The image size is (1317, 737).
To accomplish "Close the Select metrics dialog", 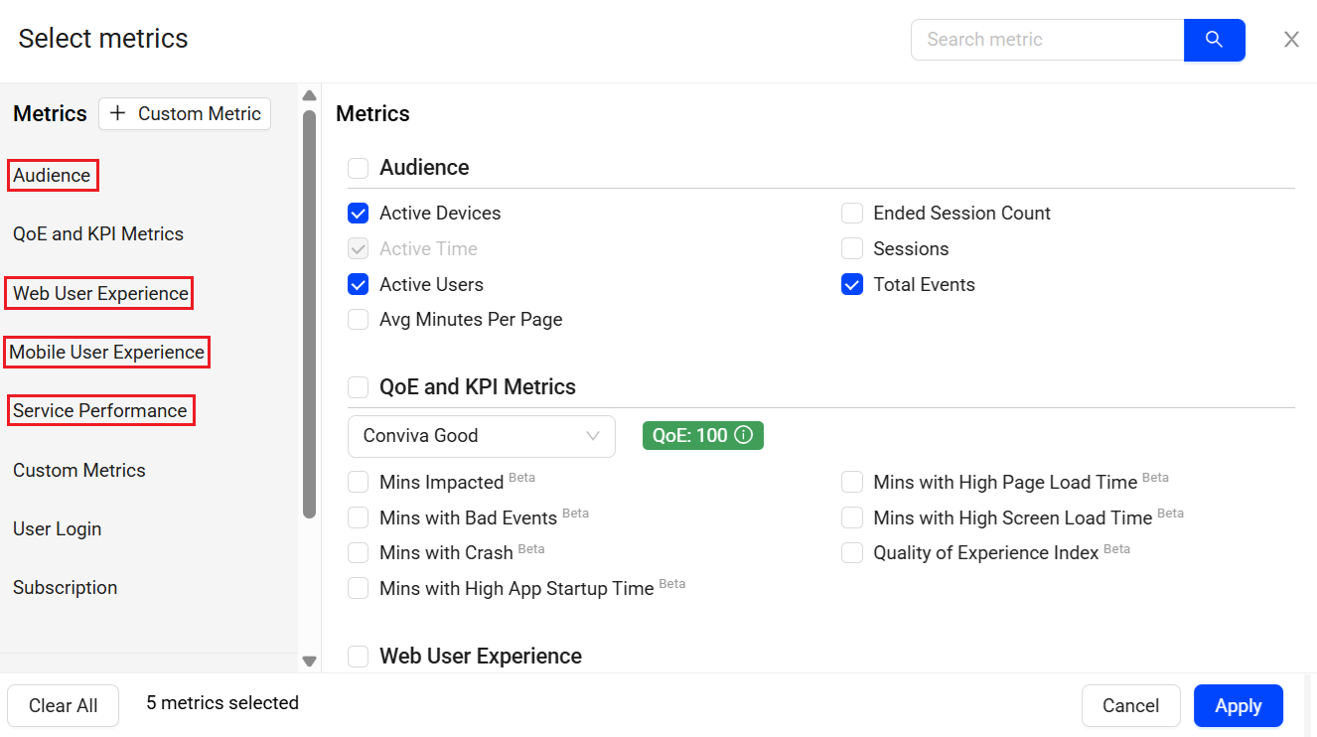I will click(1291, 40).
